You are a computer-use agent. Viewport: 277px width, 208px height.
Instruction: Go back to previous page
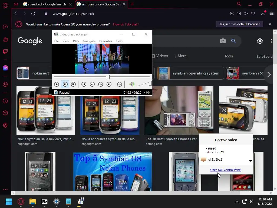click(x=16, y=14)
